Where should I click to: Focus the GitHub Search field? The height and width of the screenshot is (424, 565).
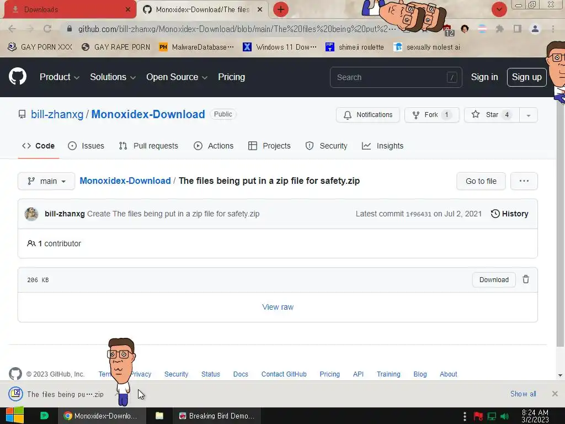coord(396,77)
